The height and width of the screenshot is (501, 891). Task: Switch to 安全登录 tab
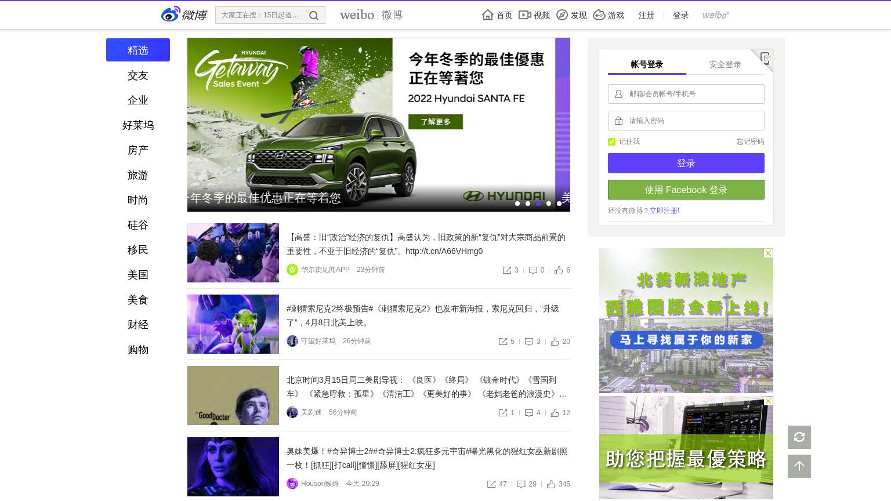(x=725, y=64)
